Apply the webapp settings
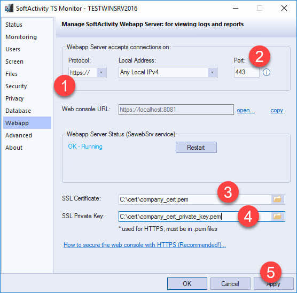The image size is (297, 293). coord(273,284)
